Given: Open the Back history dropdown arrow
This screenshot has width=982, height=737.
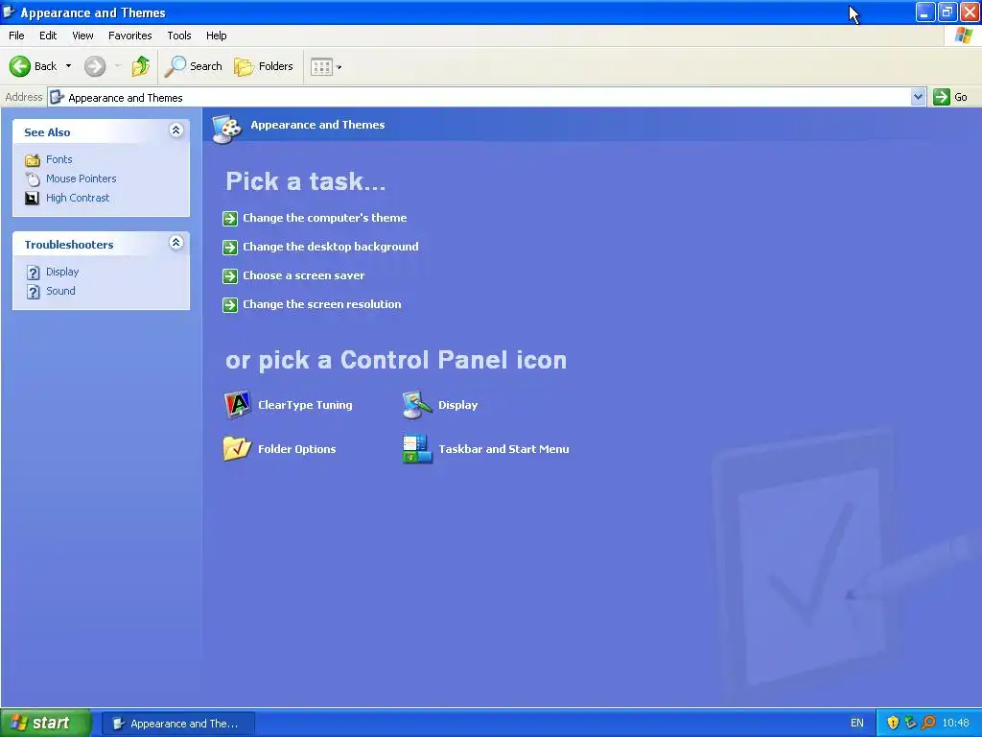Looking at the screenshot, I should (x=68, y=66).
